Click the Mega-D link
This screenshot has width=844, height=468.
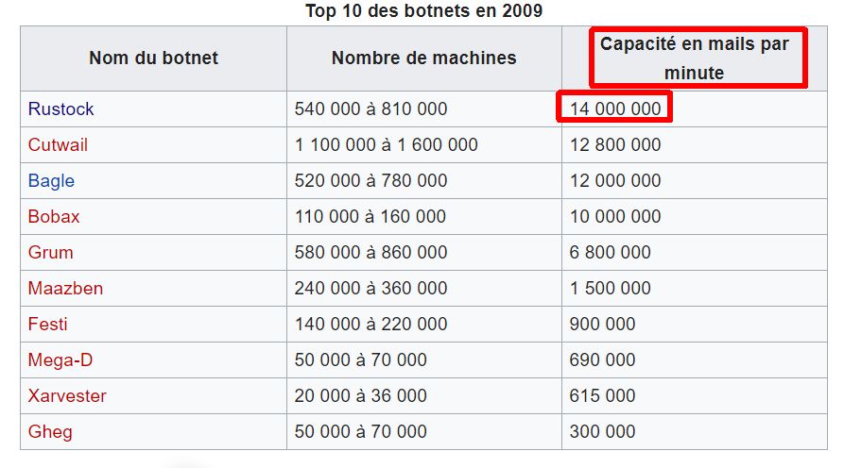[x=60, y=360]
